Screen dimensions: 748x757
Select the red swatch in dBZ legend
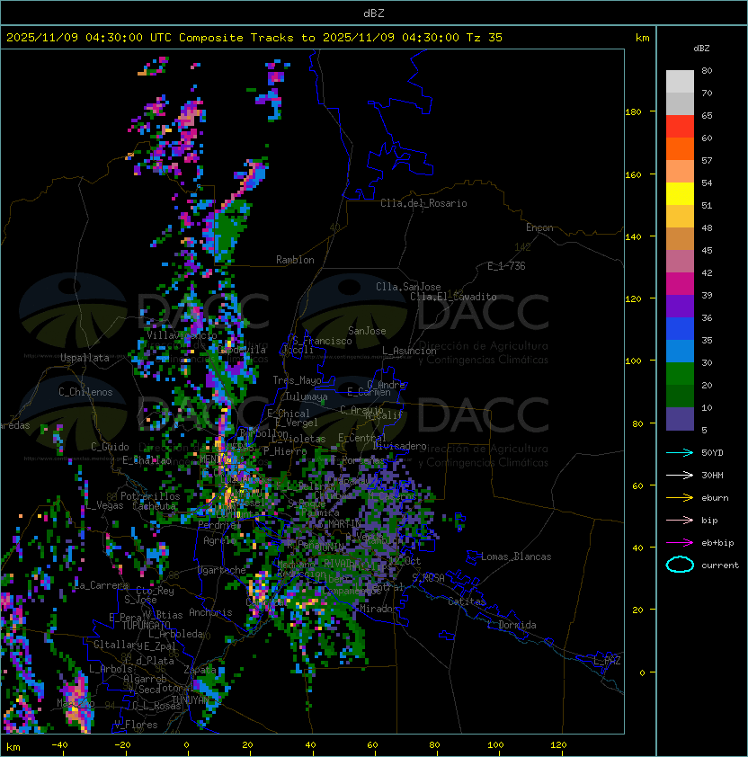680,126
